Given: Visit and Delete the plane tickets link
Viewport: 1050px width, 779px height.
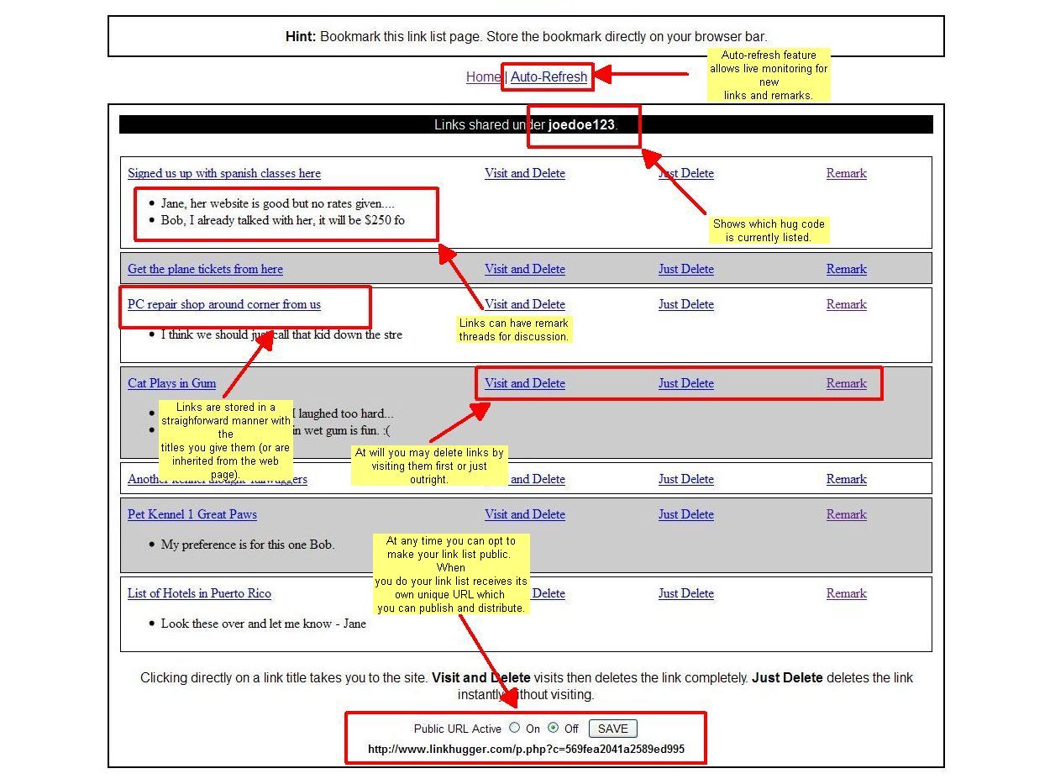Looking at the screenshot, I should 525,269.
